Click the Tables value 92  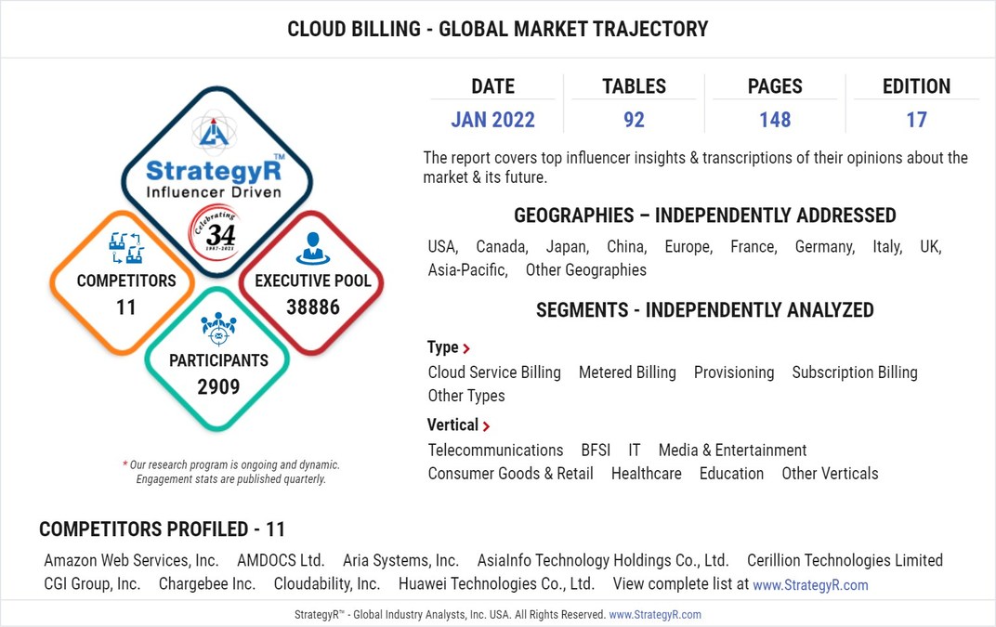click(x=634, y=120)
